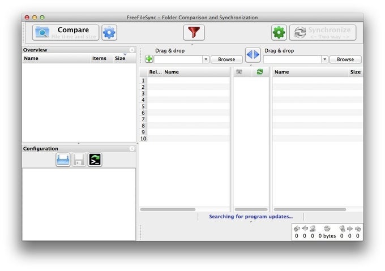Screen dimensions: 385x271
Task: Select row 1 in the left grid
Action: tap(185, 80)
